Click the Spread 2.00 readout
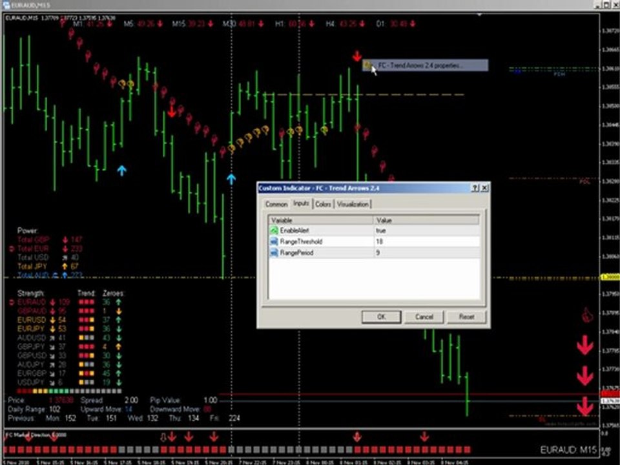620x465 pixels. coord(109,400)
